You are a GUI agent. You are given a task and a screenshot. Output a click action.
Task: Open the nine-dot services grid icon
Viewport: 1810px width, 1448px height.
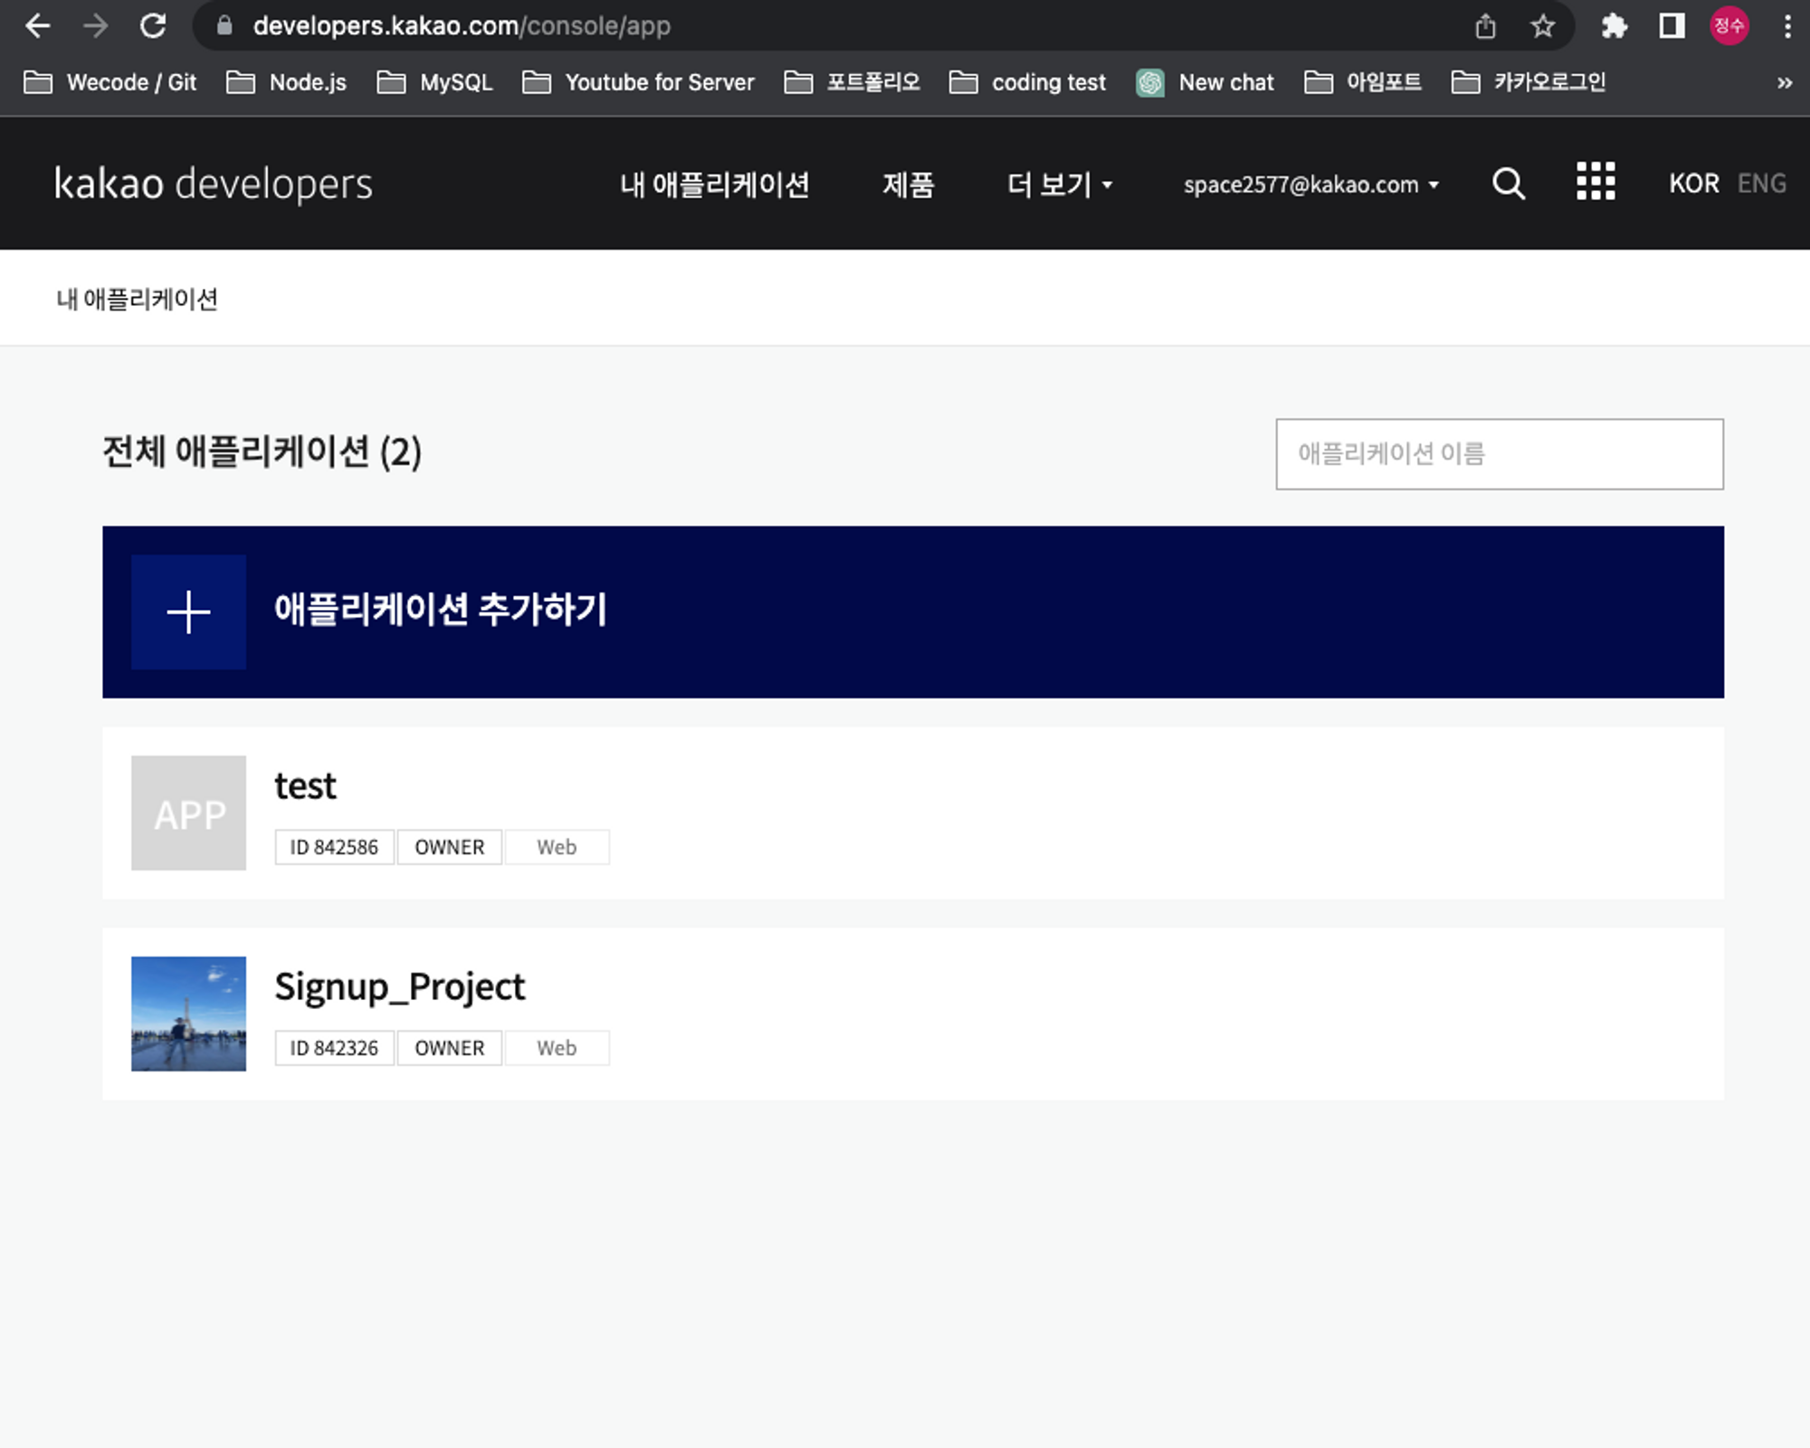point(1596,182)
